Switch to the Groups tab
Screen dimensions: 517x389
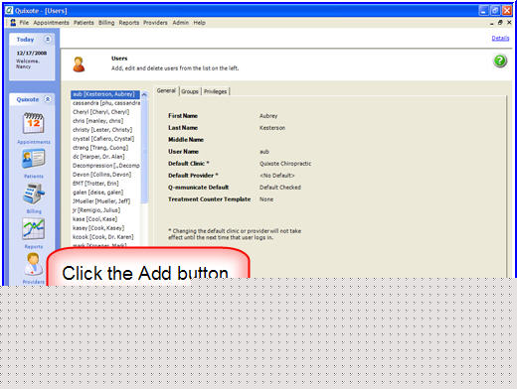[190, 91]
